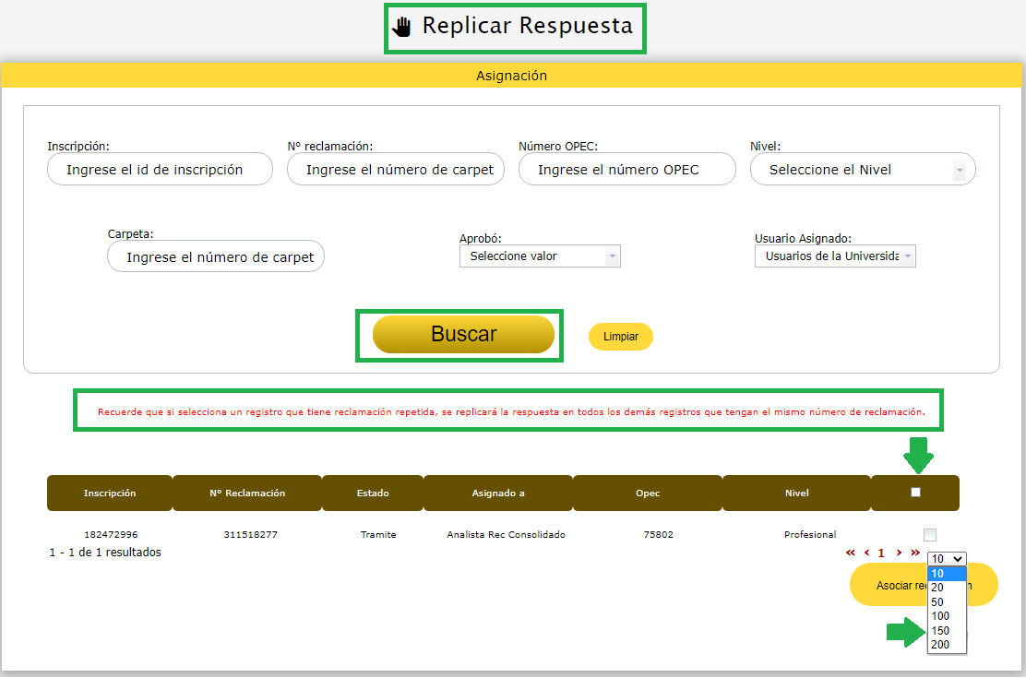Viewport: 1026px width, 678px height.
Task: Go to the previous results page
Action: coord(866,553)
